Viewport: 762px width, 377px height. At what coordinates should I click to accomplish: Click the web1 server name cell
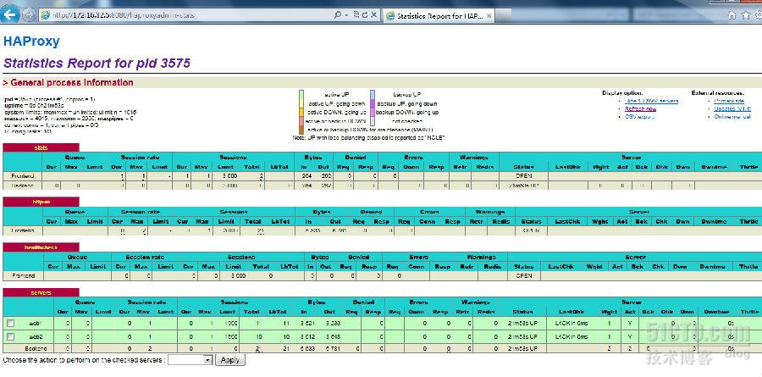35,323
